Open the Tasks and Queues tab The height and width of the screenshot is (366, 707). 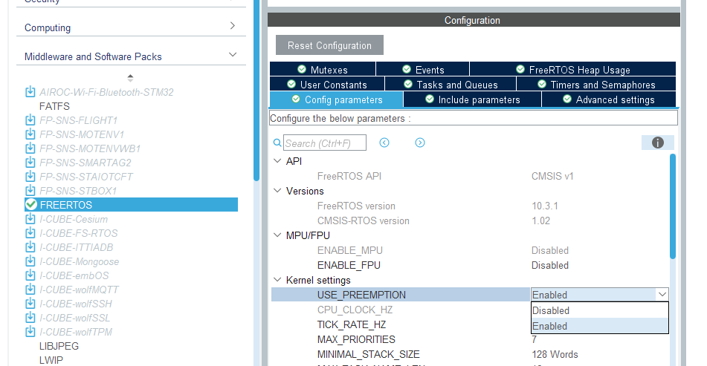pos(451,85)
